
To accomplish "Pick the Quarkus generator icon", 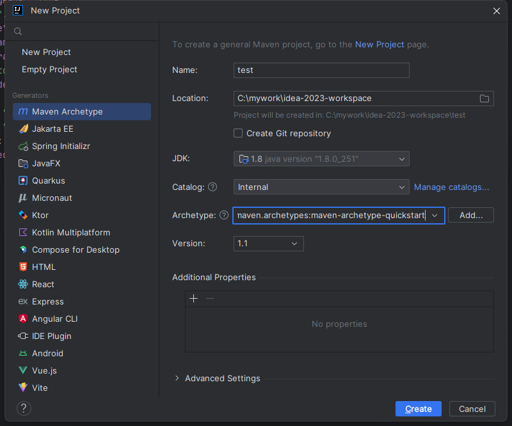I will pos(23,180).
